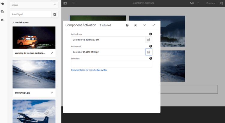Select the camping van thumbnail
This screenshot has height=123, width=225.
[34, 37]
